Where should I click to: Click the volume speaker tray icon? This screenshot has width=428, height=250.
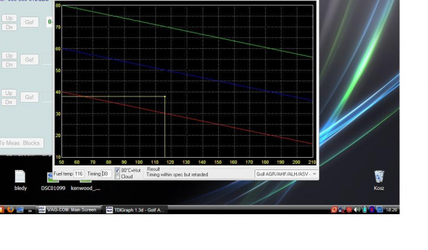point(357,209)
